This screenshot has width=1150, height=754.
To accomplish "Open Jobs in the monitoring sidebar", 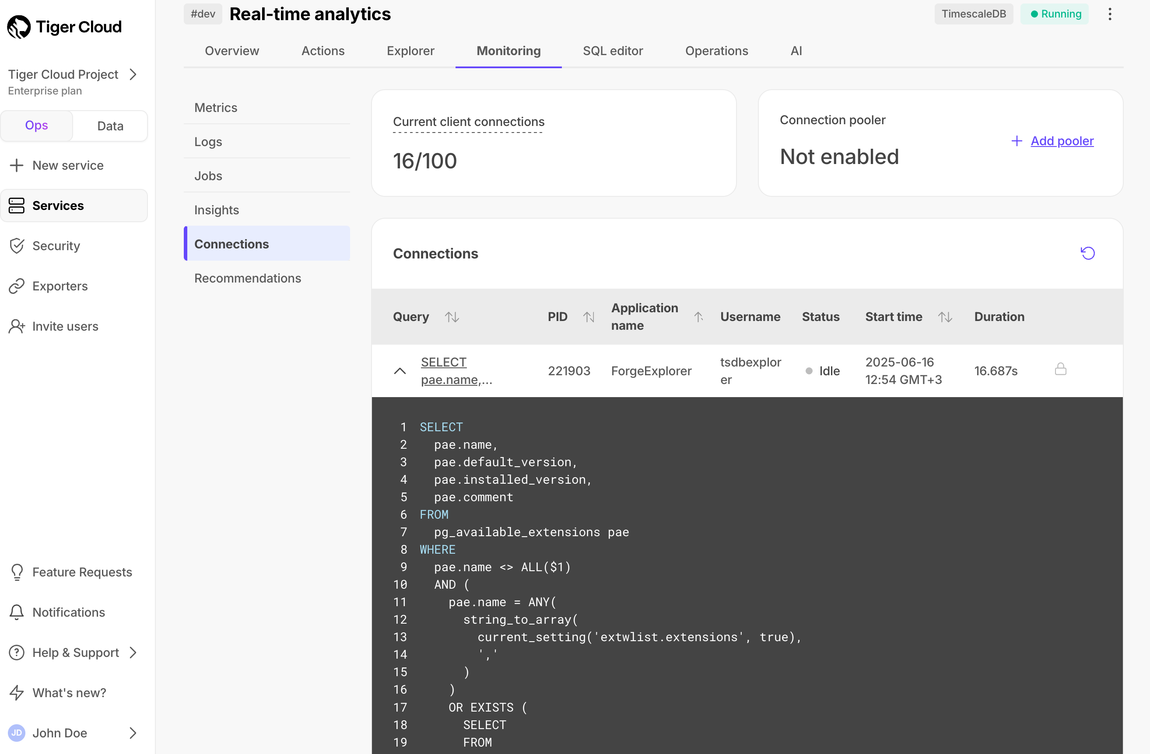I will coord(267,176).
